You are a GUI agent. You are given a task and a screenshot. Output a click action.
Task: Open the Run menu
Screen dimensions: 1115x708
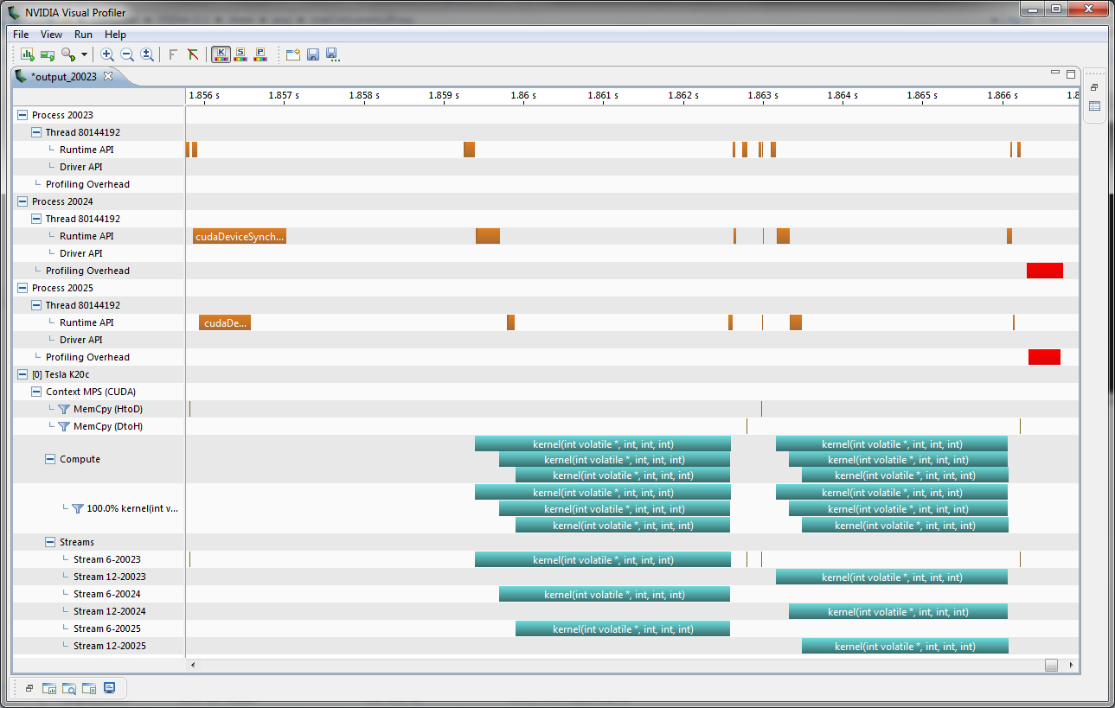coord(83,35)
